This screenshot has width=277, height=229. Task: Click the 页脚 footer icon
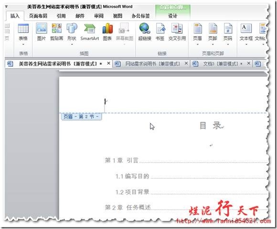coord(213,28)
